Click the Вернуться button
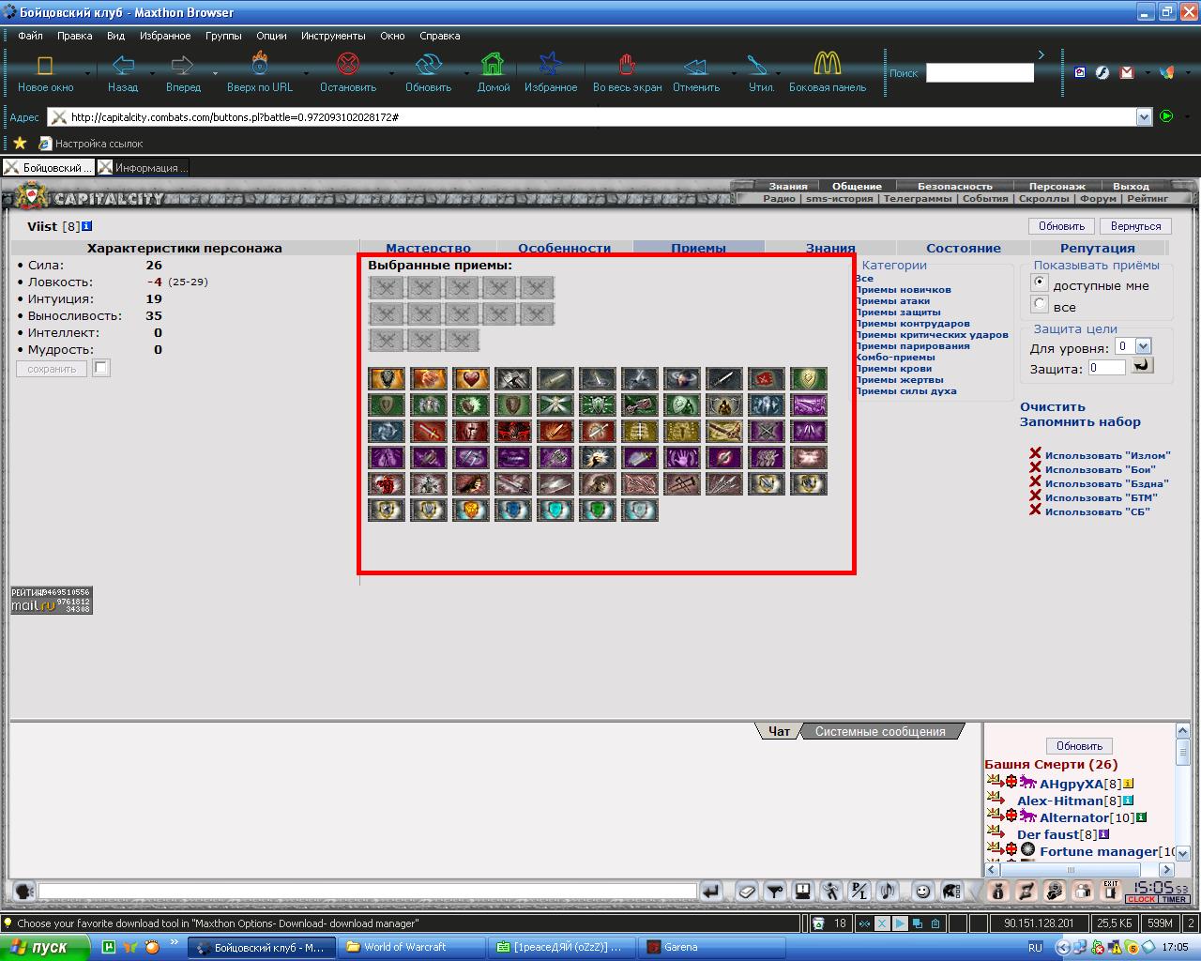The width and height of the screenshot is (1201, 961). 1135,226
